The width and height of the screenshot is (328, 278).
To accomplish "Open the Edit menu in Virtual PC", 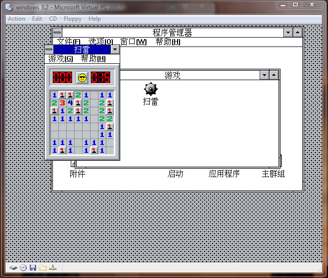I will coord(37,19).
